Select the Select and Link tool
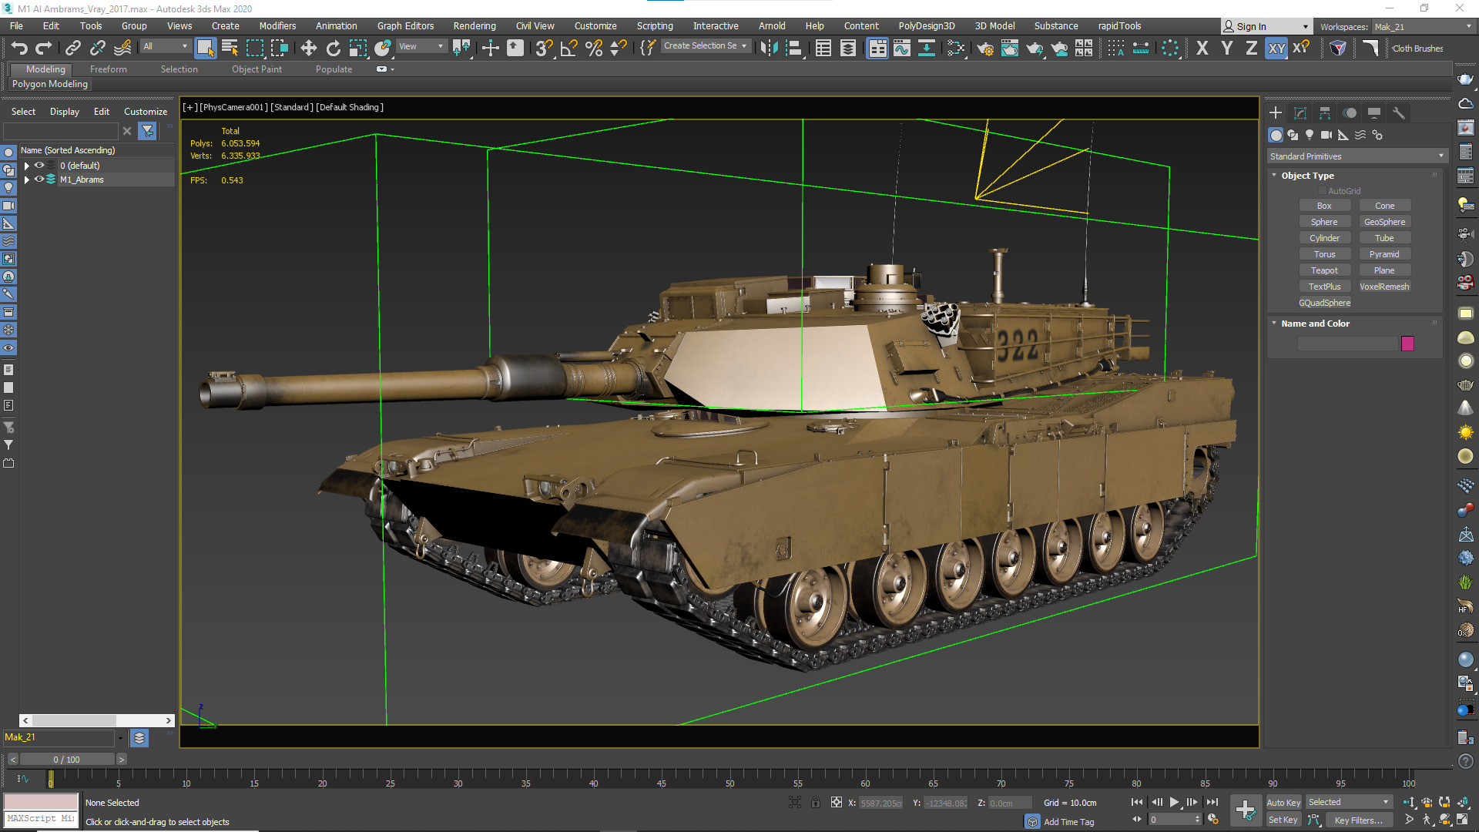Screen dimensions: 1479x832 tap(72, 48)
